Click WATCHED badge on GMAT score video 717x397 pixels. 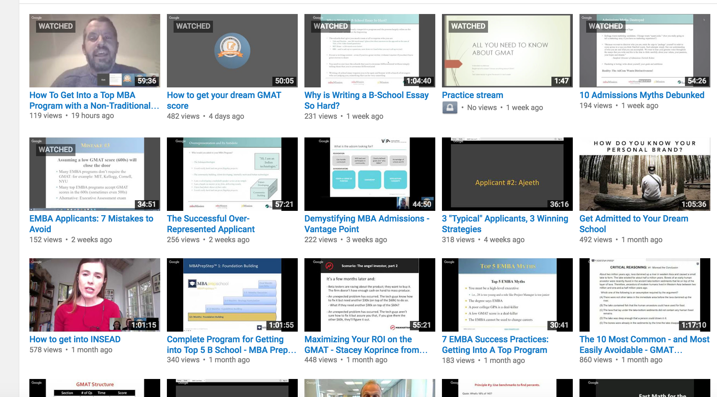point(193,26)
